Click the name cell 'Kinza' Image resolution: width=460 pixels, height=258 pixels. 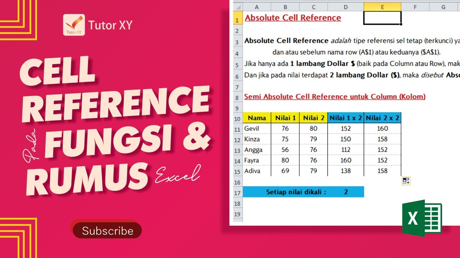(257, 139)
